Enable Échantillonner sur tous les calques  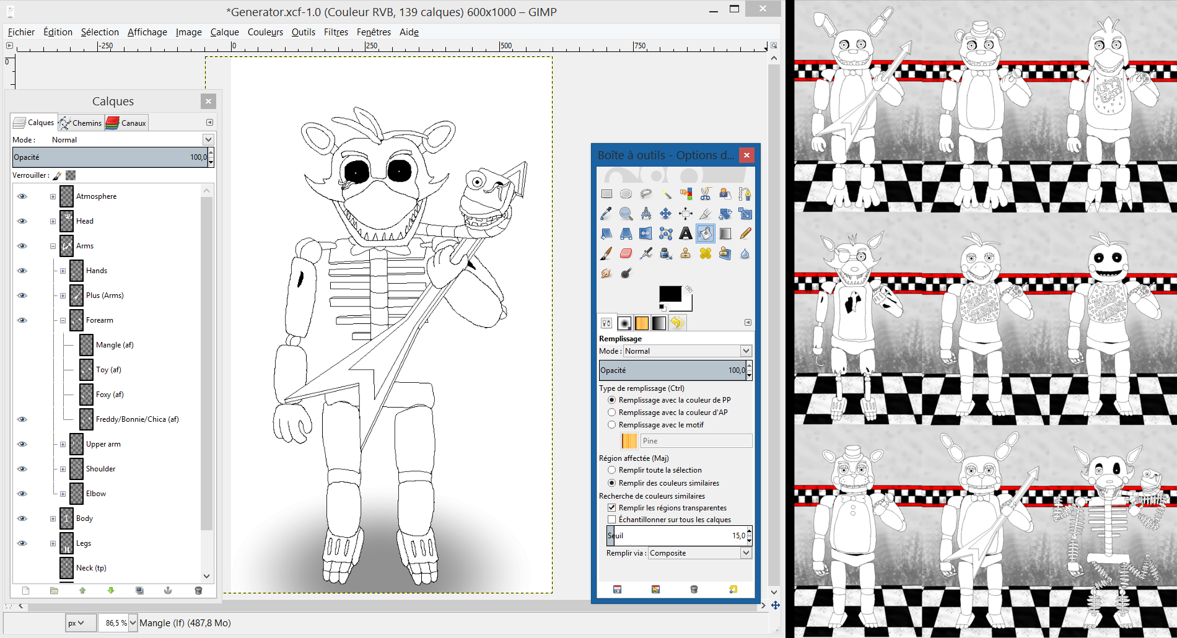tap(669, 520)
